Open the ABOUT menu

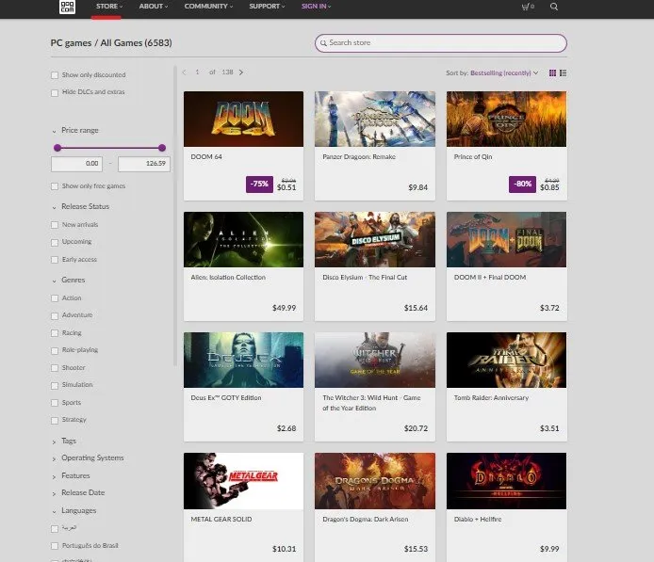(153, 7)
